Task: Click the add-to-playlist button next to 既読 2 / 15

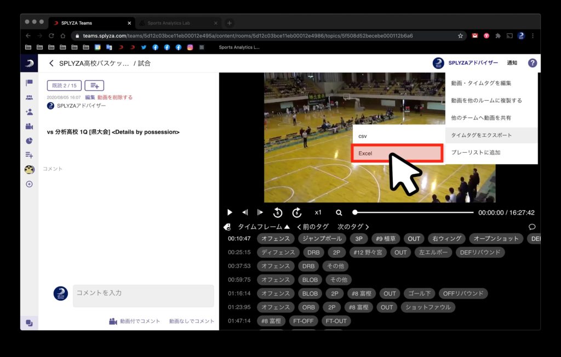Action: click(x=94, y=85)
